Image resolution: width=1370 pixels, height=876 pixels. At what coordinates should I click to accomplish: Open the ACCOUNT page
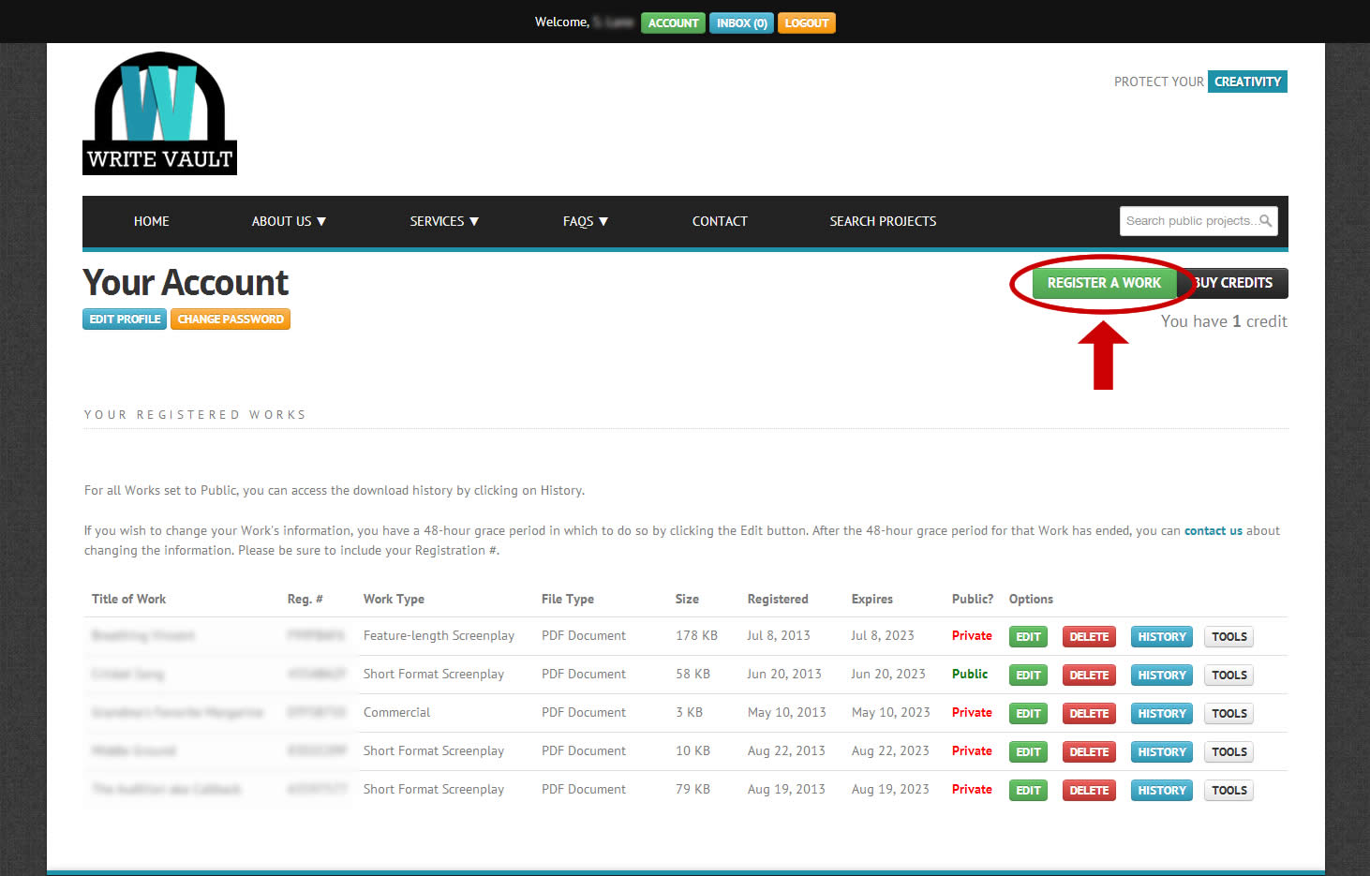(x=673, y=22)
